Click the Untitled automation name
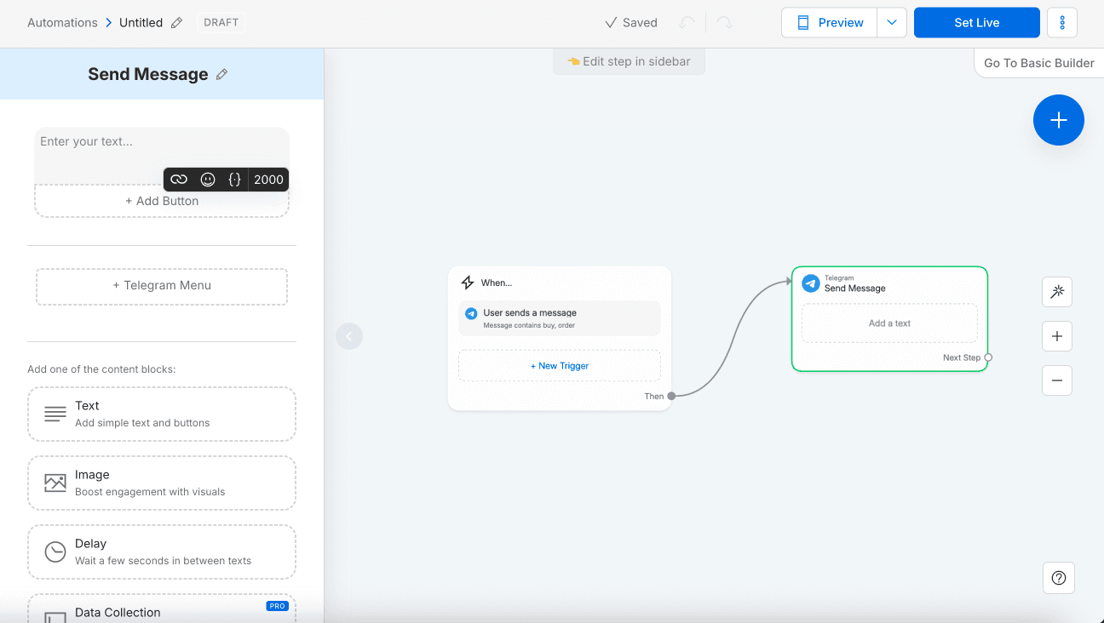Screen dimensions: 1104x623 point(141,23)
